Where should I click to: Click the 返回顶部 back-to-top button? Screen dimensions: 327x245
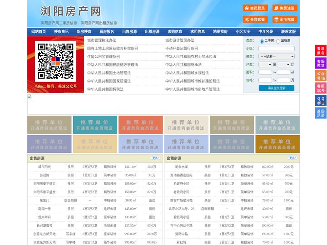321,113
